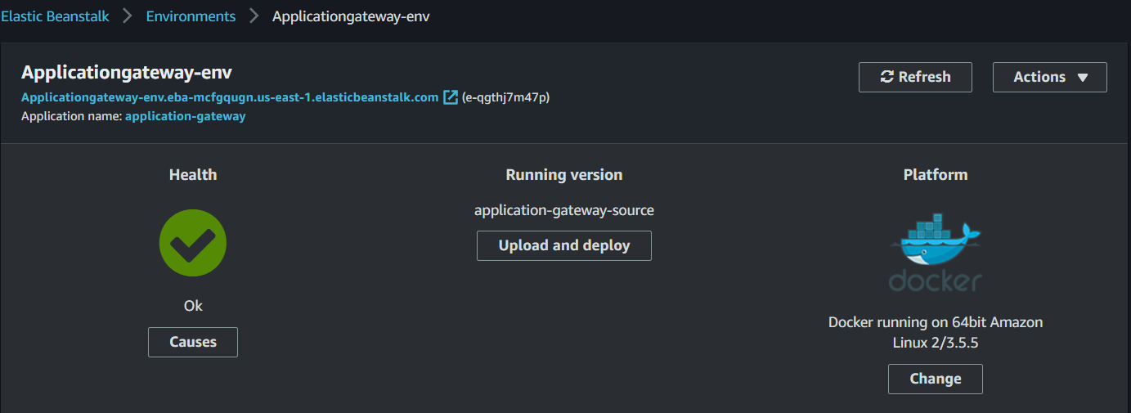1131x413 pixels.
Task: Go to Elastic Beanstalk breadcrumb
Action: tap(55, 16)
